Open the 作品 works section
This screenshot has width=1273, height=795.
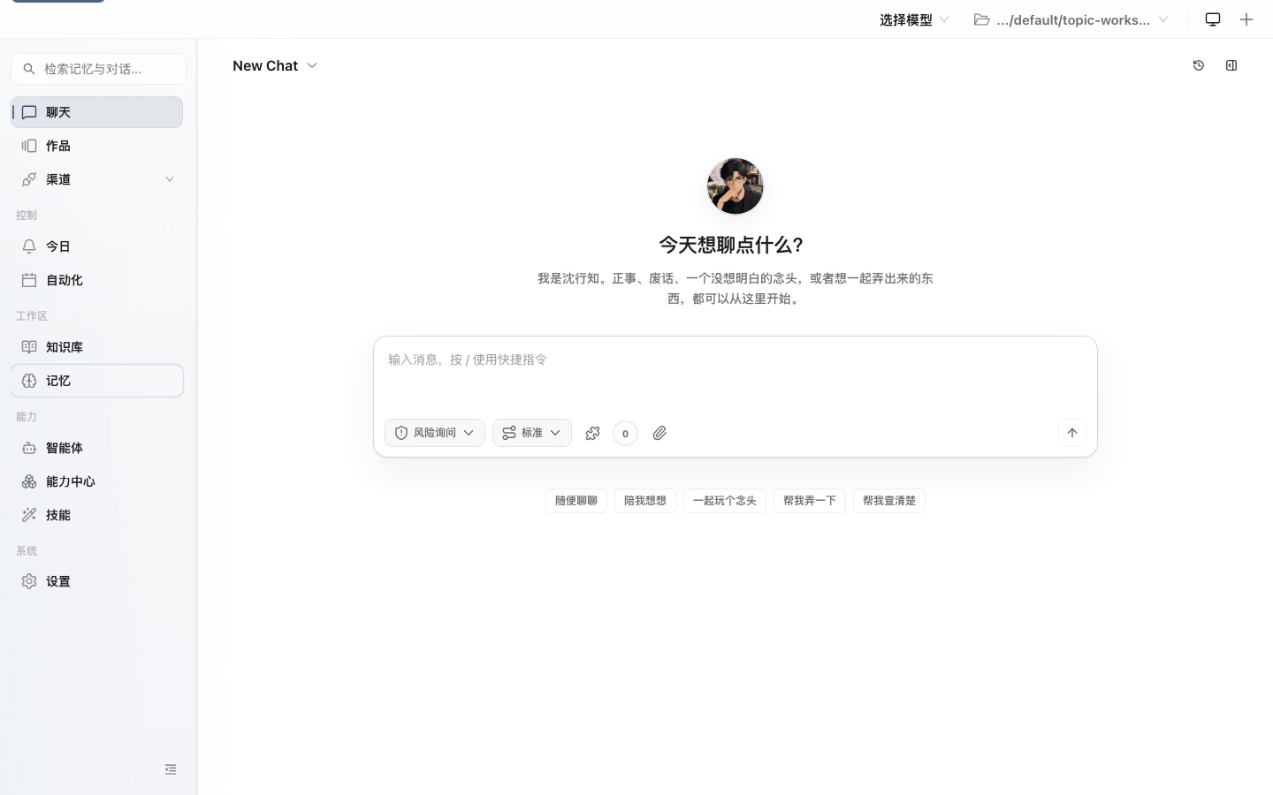click(97, 146)
